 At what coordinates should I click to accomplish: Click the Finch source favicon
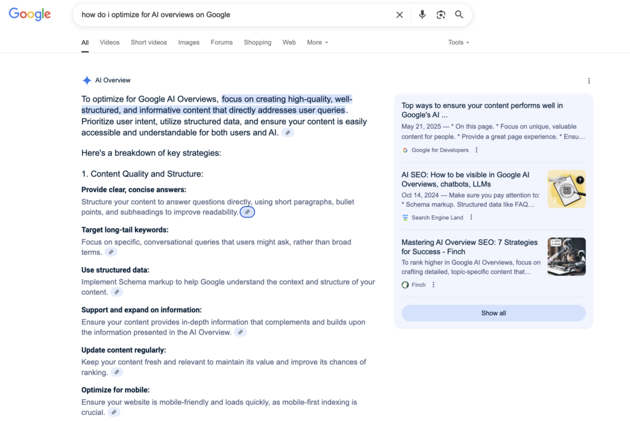click(405, 285)
